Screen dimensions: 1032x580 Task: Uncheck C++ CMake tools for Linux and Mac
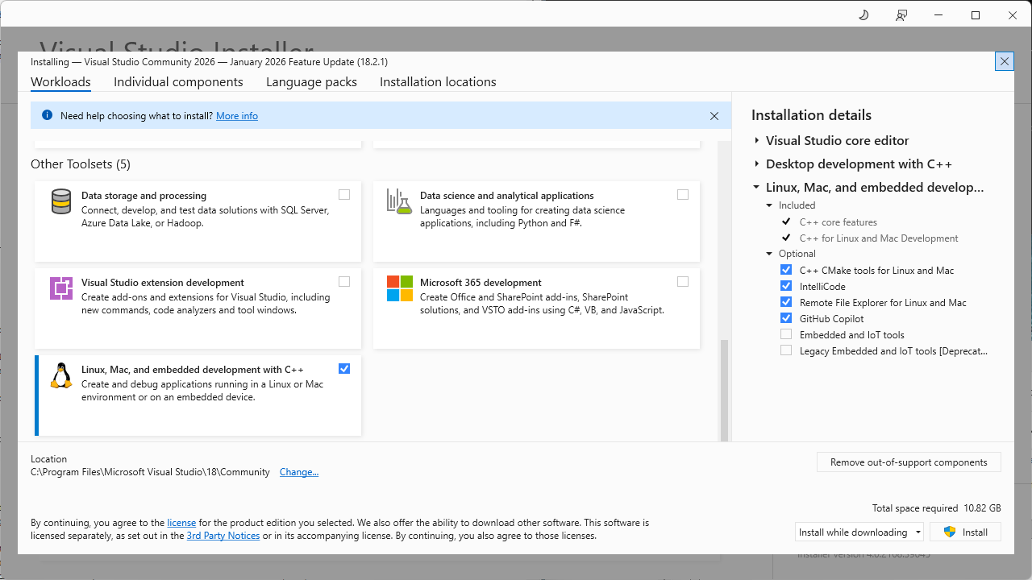coord(786,270)
